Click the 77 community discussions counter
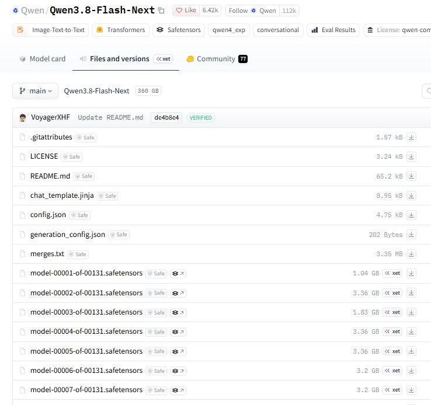This screenshot has height=405, width=431. pyautogui.click(x=243, y=59)
